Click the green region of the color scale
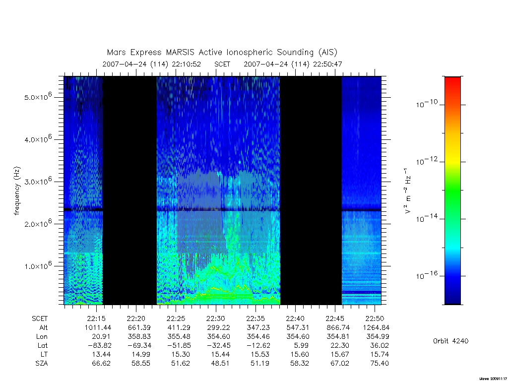 [452, 191]
